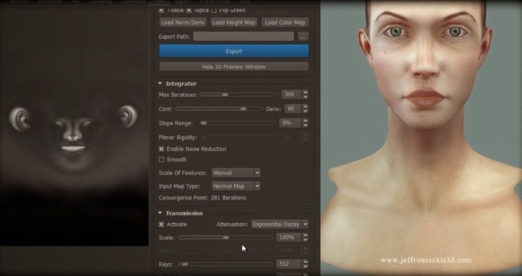Screen dimensions: 522x276
Task: Click the Max Iterations 300 value field
Action: point(291,94)
